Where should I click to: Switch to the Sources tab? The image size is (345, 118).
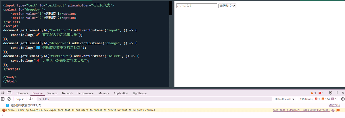point(52,93)
